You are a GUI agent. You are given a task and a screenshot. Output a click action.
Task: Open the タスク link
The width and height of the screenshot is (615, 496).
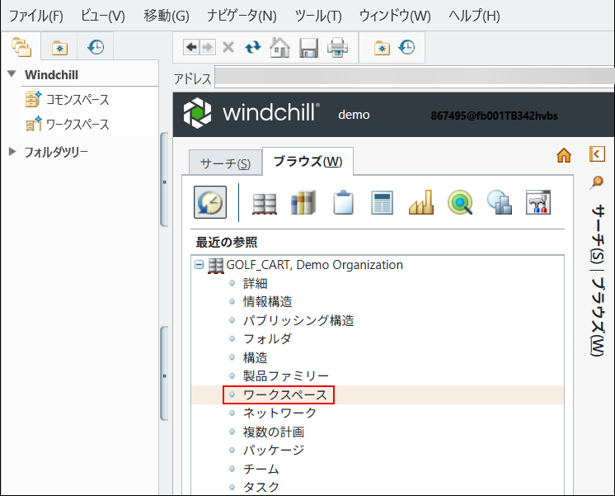[x=261, y=487]
